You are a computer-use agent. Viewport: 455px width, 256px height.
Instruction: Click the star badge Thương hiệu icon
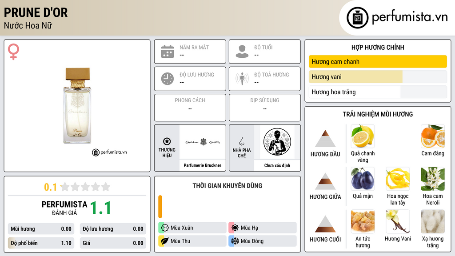pyautogui.click(x=167, y=141)
